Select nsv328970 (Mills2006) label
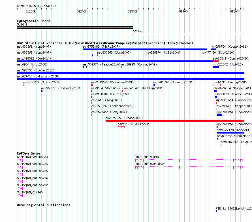This screenshot has width=252, height=222. (x=163, y=52)
